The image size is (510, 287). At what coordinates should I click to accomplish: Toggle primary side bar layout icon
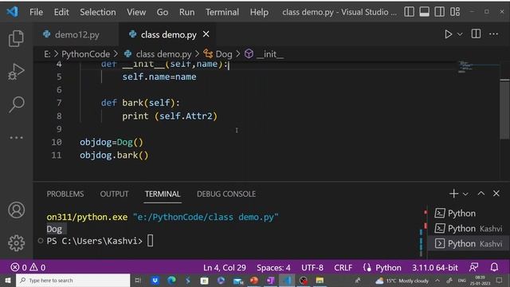(409, 12)
